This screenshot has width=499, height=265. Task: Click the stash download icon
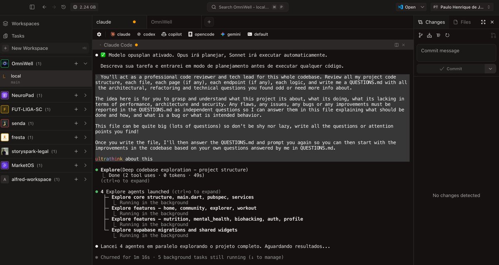430,35
